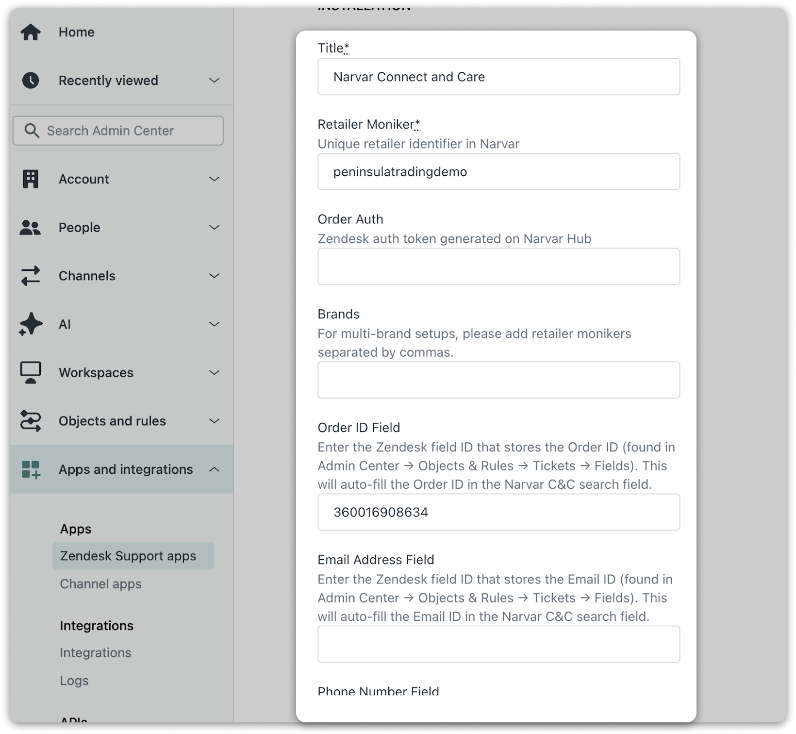Open the Objects and rules label
Image resolution: width=796 pixels, height=734 pixels.
click(112, 421)
